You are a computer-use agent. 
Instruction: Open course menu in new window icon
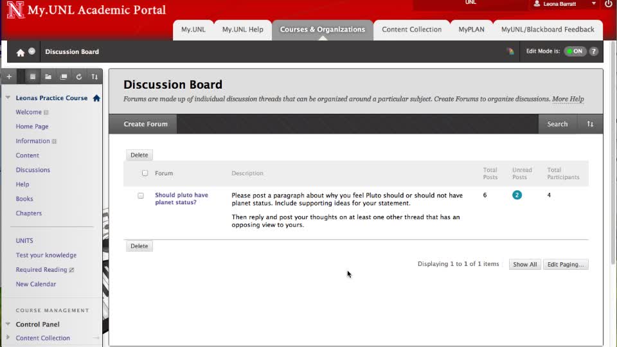click(64, 76)
